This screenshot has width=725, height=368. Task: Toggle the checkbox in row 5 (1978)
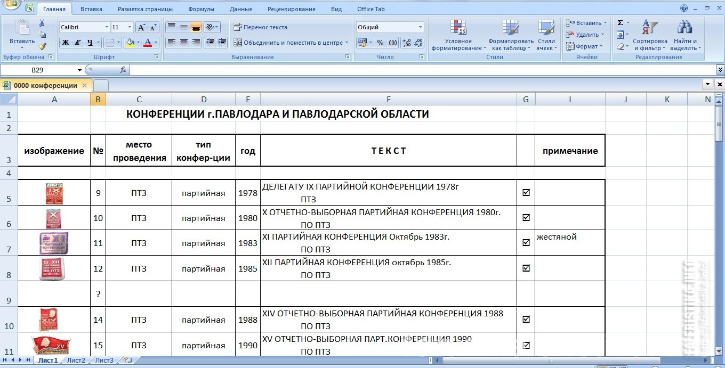526,193
